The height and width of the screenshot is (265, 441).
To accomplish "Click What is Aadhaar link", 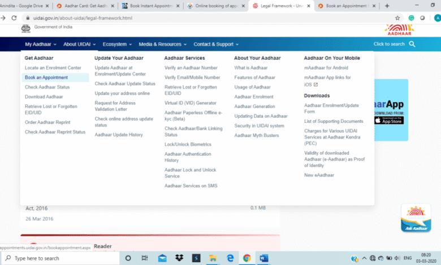I will click(251, 68).
